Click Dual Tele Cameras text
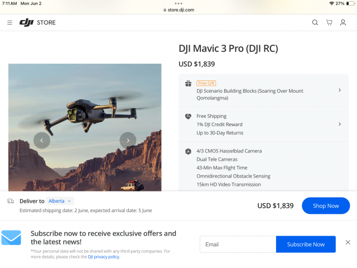This screenshot has width=357, height=268. [217, 159]
